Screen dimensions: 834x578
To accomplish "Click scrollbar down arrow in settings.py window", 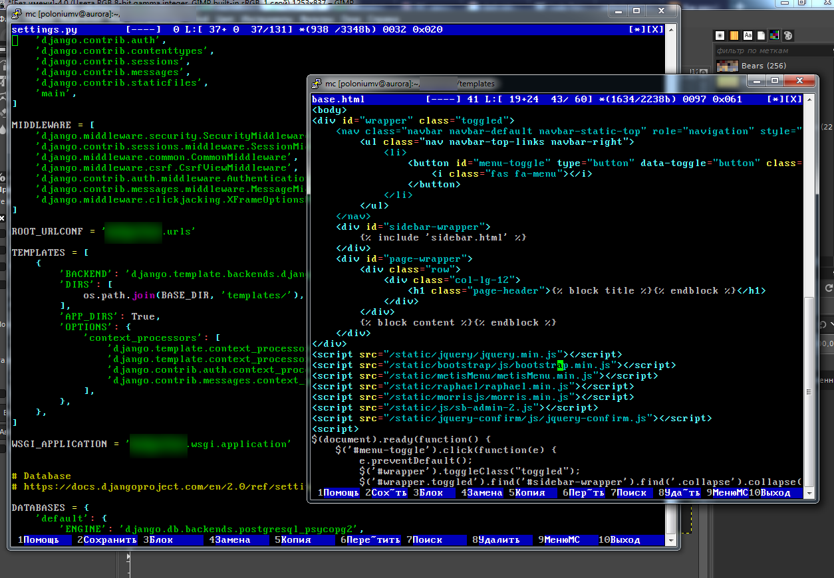I will coord(671,539).
